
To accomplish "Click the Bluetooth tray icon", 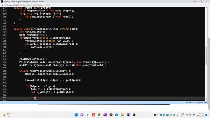I will pos(161,115).
